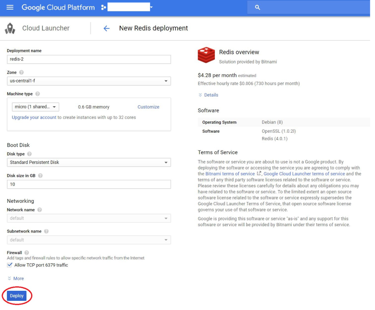Click the Deploy button
The height and width of the screenshot is (310, 375).
click(17, 296)
